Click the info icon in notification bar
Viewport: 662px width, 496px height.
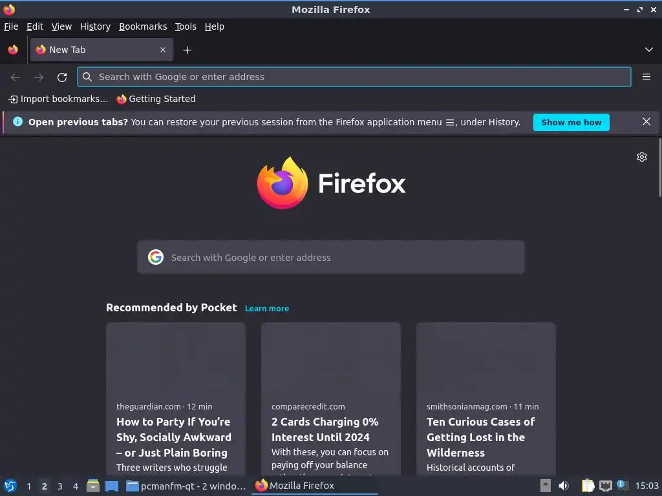(17, 121)
